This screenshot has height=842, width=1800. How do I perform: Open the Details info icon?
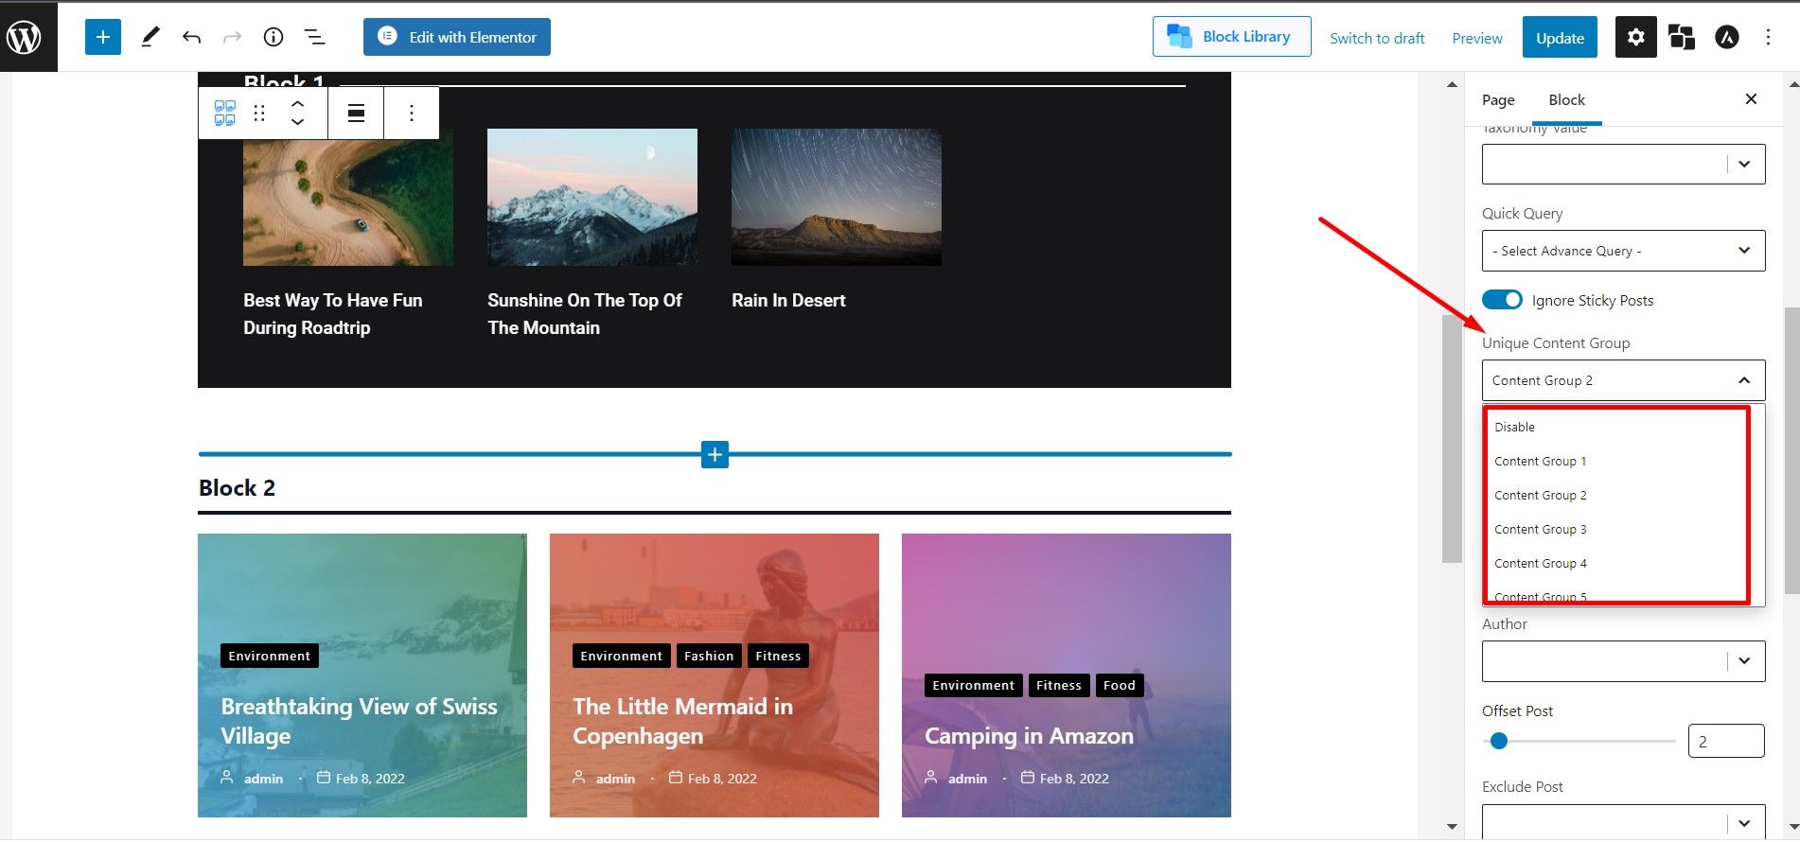[x=274, y=37]
